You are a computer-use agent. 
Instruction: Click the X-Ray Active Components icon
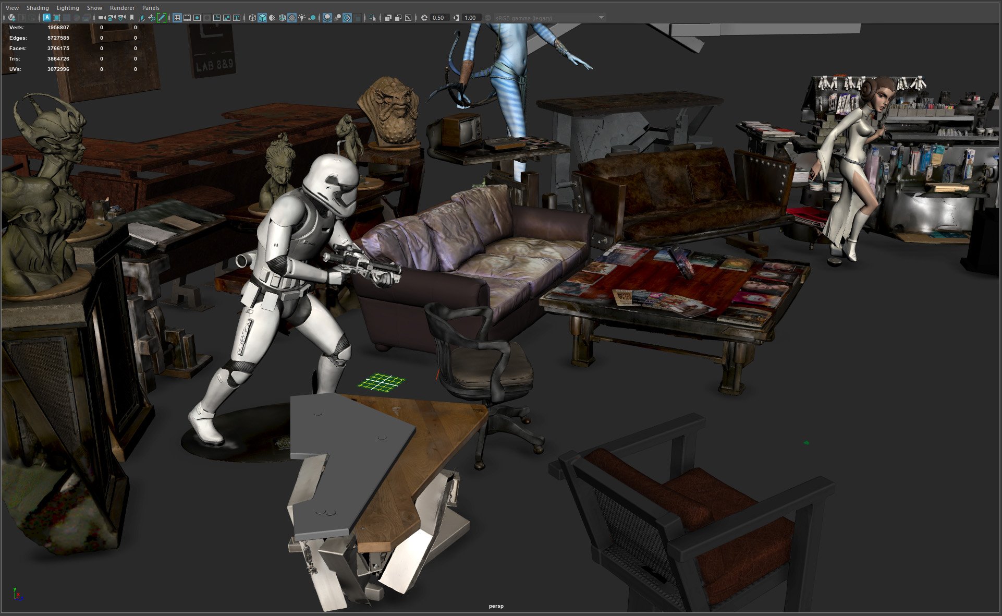(x=398, y=18)
